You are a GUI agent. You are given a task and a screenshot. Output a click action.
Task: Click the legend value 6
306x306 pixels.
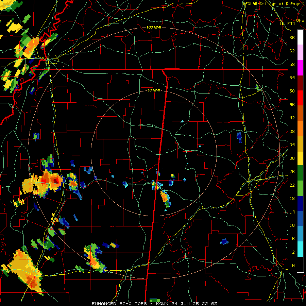click(293, 239)
